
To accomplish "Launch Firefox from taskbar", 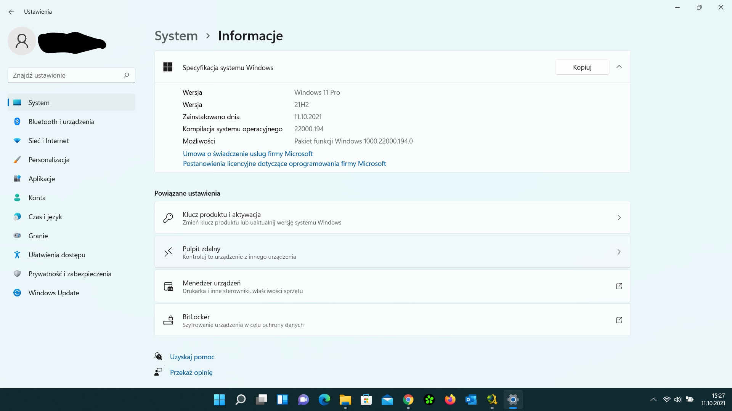I will [450, 400].
